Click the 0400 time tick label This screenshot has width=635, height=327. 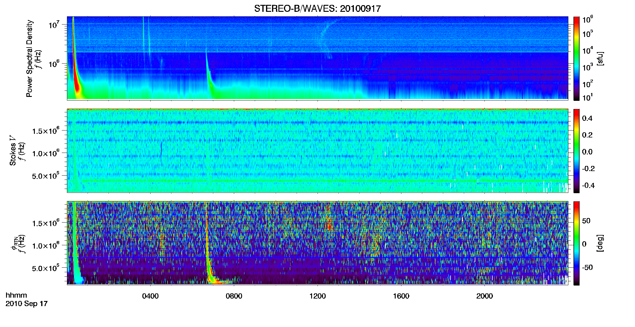pyautogui.click(x=150, y=296)
